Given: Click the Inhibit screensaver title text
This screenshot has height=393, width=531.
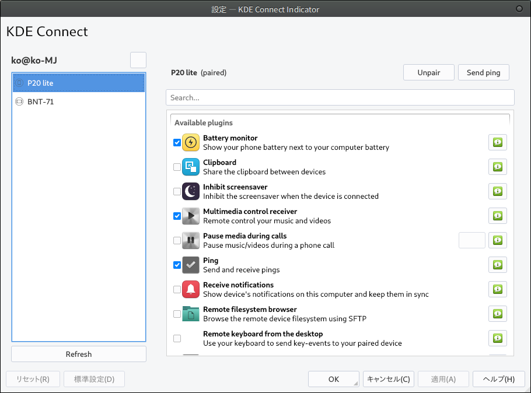Looking at the screenshot, I should 235,187.
